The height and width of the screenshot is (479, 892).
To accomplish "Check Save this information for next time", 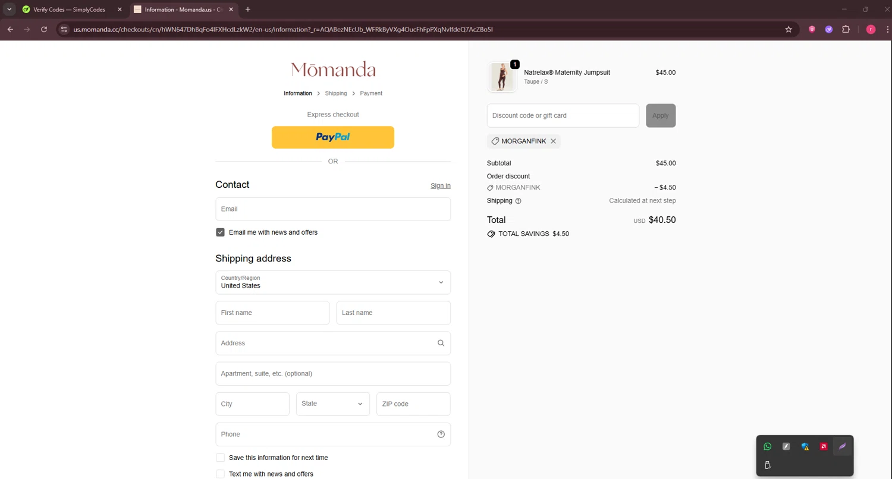I will tap(220, 458).
